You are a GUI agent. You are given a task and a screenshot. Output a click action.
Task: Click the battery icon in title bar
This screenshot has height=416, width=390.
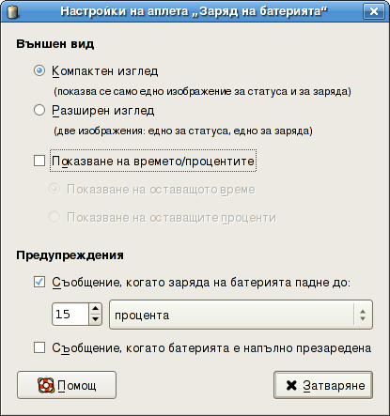click(x=12, y=11)
